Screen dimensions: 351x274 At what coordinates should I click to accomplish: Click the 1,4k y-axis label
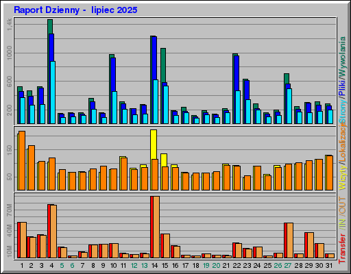(10, 25)
